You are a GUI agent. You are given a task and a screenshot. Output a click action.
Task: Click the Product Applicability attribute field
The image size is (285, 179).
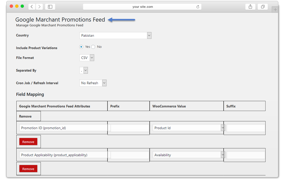(63, 155)
